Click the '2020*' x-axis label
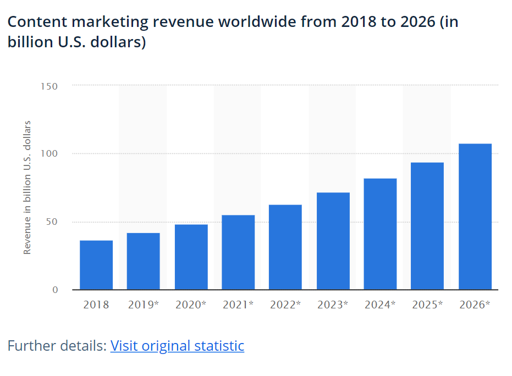Image resolution: width=512 pixels, height=376 pixels. (x=191, y=305)
